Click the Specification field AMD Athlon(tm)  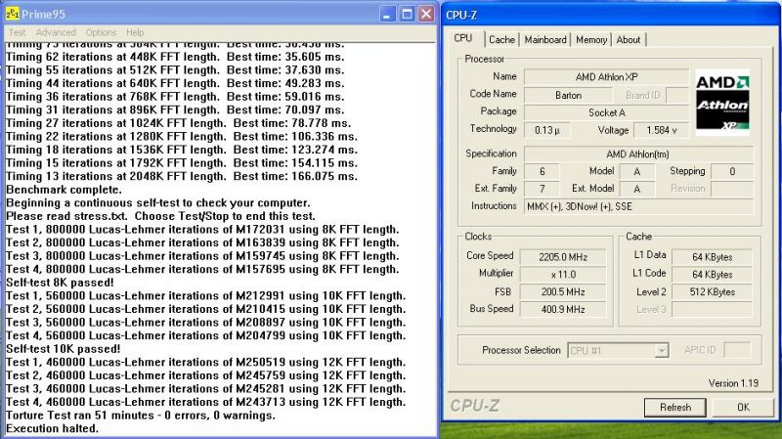pyautogui.click(x=638, y=154)
